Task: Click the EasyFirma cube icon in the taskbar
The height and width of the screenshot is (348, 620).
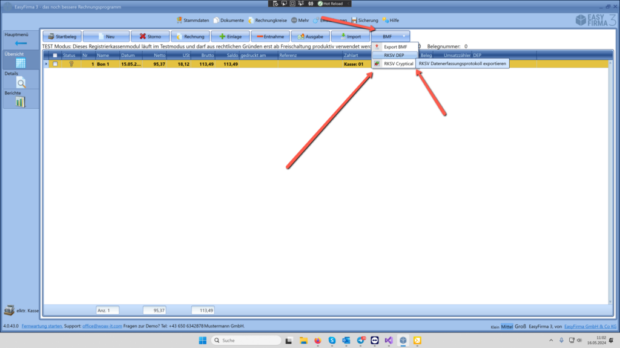Action: coord(403,340)
